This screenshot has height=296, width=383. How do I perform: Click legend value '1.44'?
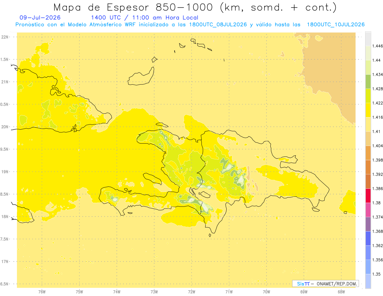tap(377, 60)
